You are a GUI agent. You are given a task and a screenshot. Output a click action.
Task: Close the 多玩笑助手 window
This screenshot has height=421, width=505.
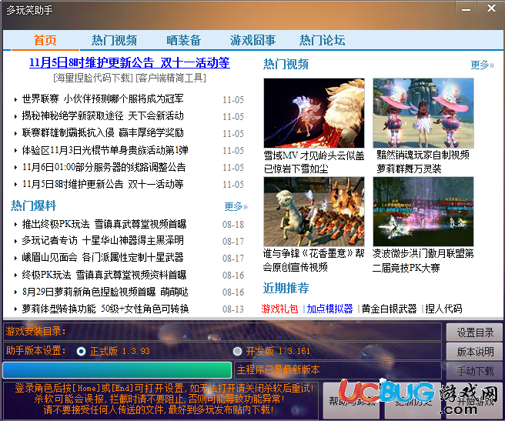pyautogui.click(x=491, y=8)
